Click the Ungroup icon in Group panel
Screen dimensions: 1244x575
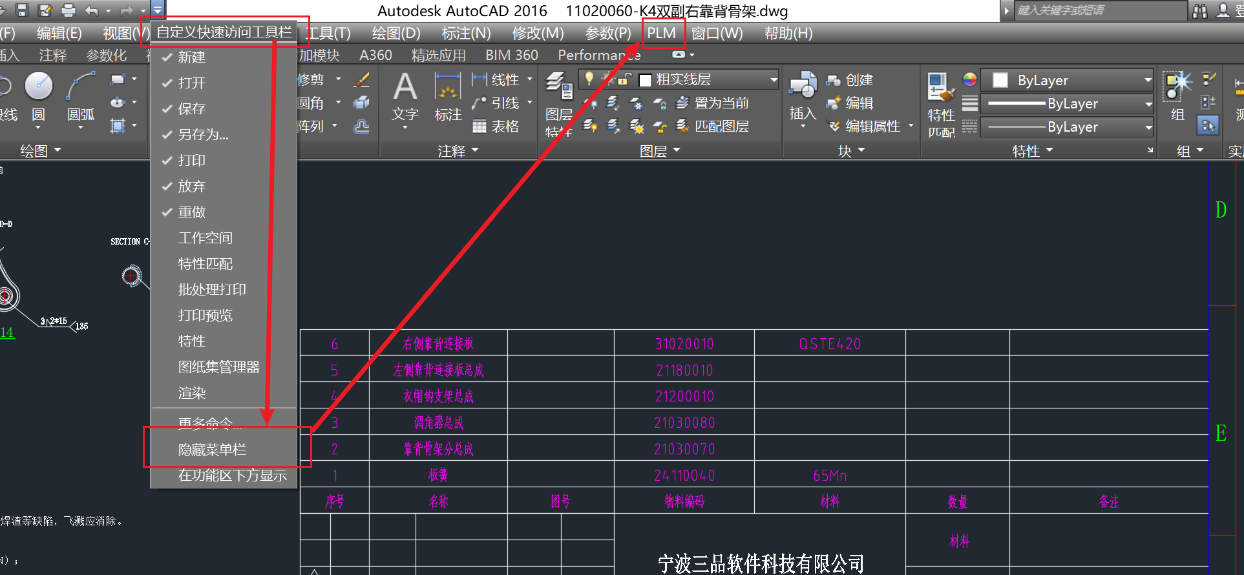[x=1208, y=79]
